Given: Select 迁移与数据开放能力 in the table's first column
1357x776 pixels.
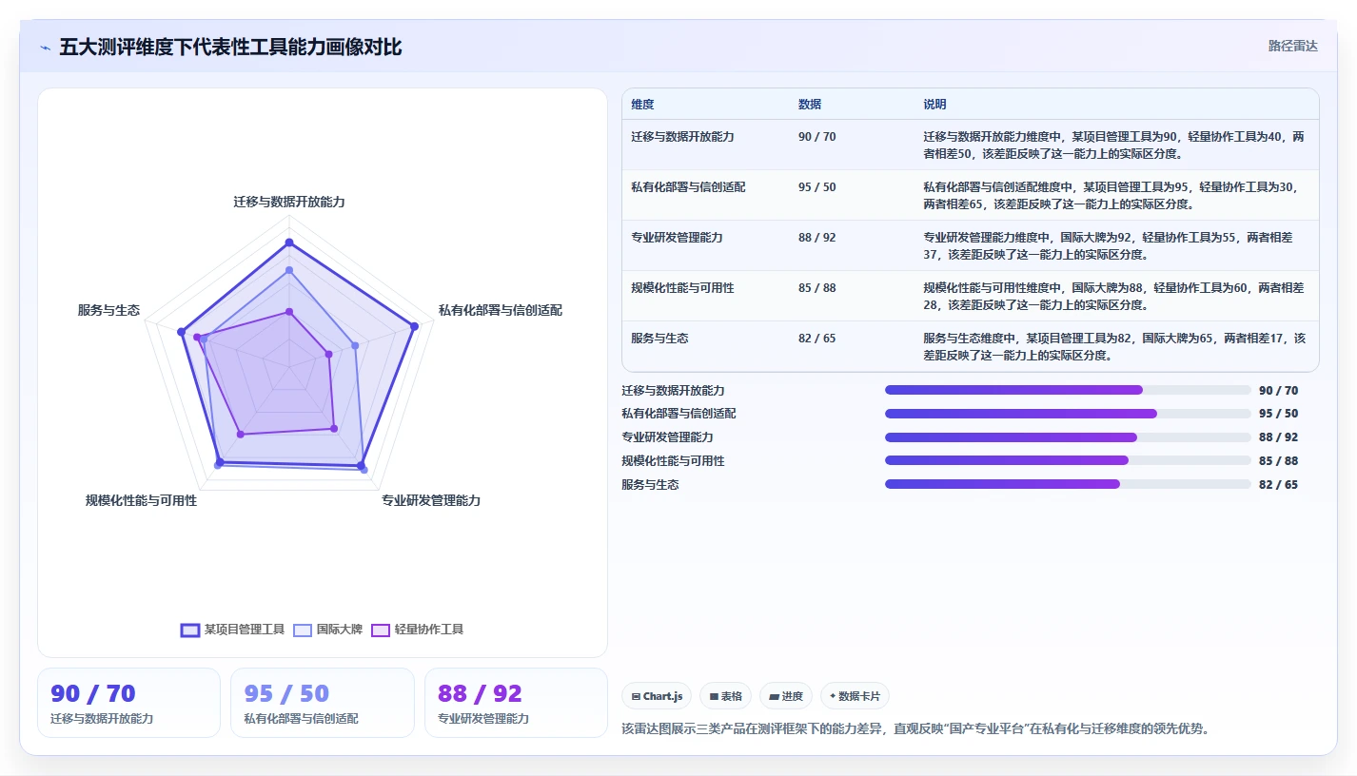Looking at the screenshot, I should click(682, 137).
